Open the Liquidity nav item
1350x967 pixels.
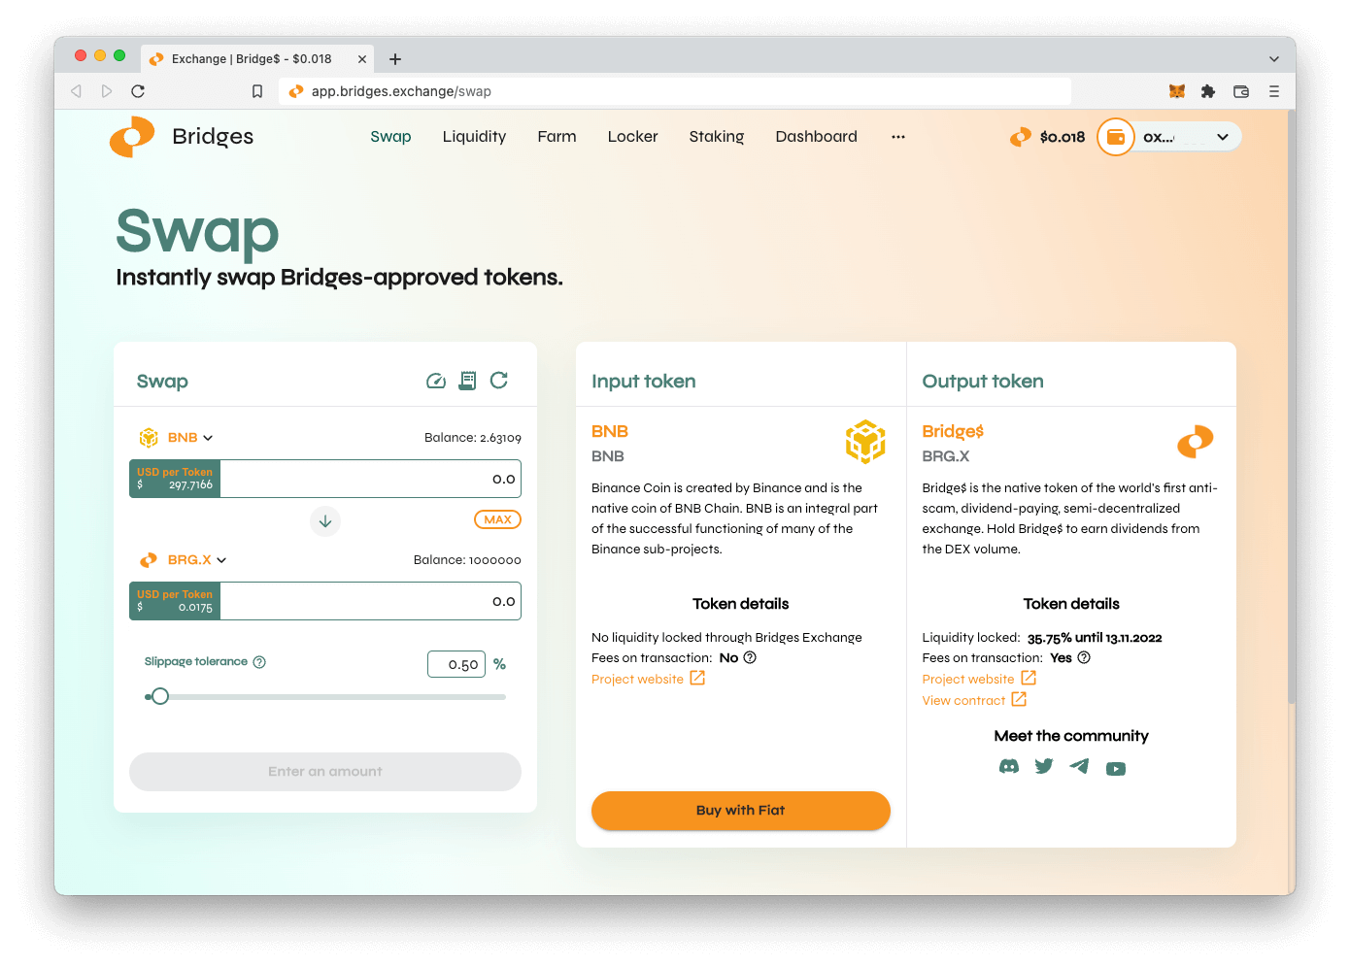(x=474, y=137)
